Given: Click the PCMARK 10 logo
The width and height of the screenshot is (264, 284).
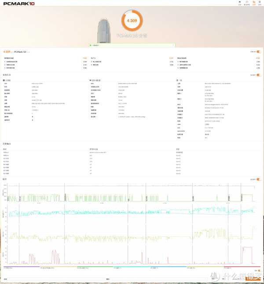Looking at the screenshot, I should [19, 4].
